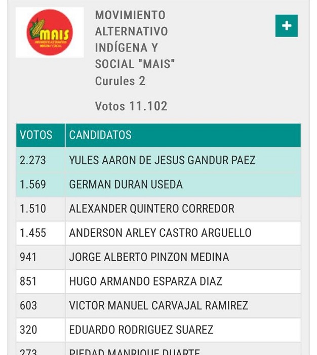Image resolution: width=317 pixels, height=355 pixels.
Task: Select the Victor Manuel Carvajal Ramirez row
Action: pyautogui.click(x=158, y=306)
